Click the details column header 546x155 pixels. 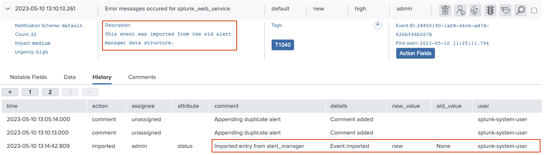coord(356,106)
